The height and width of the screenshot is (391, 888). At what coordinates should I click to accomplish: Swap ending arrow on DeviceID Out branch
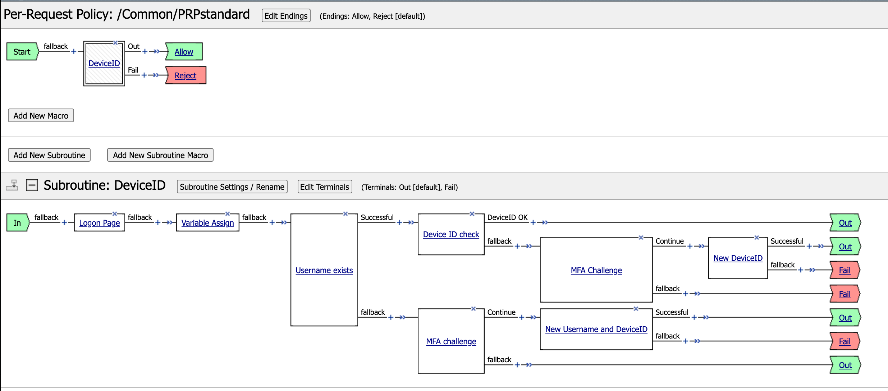point(156,51)
